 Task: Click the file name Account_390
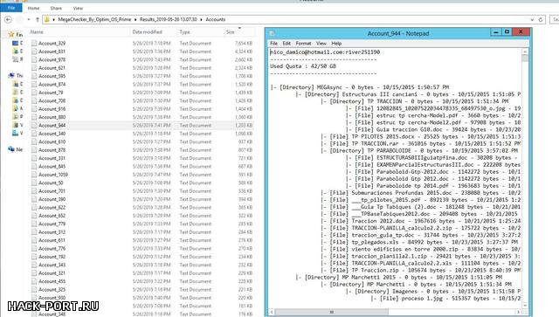52,199
